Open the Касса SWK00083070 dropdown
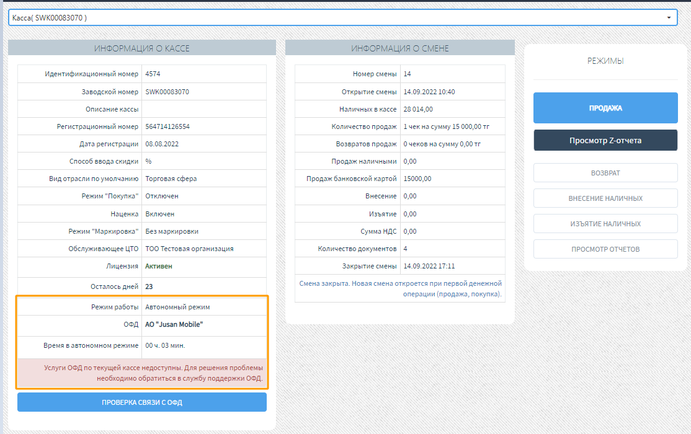This screenshot has height=434, width=691. point(342,17)
